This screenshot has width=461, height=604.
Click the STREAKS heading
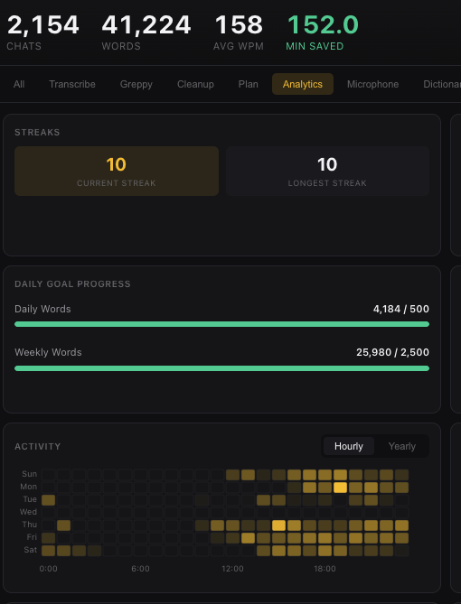pos(37,132)
